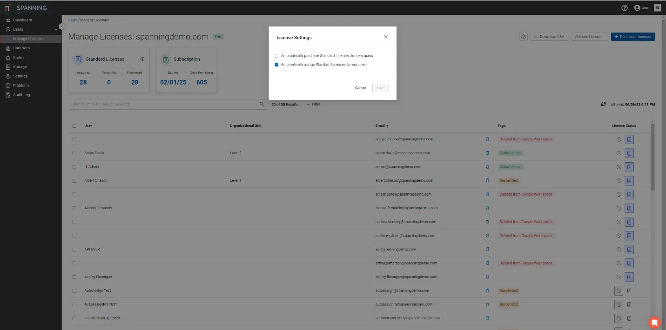Collapse the left sidebar with arrow icon
666x330 pixels.
(x=61, y=26)
